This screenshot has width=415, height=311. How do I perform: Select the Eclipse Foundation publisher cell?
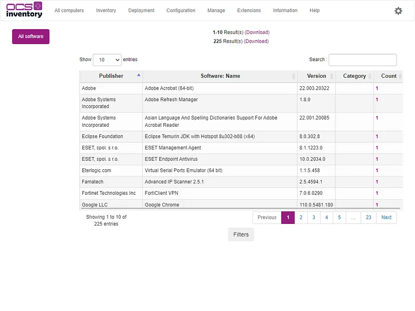coord(111,136)
